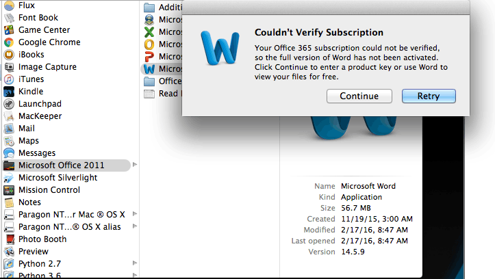Image resolution: width=495 pixels, height=279 pixels.
Task: Select the blue Word icon in the Office folder list
Action: point(149,69)
